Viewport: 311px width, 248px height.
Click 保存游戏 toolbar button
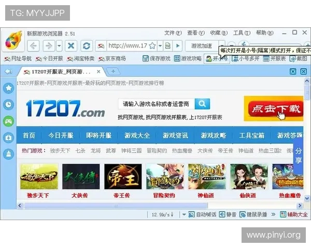(x=157, y=58)
